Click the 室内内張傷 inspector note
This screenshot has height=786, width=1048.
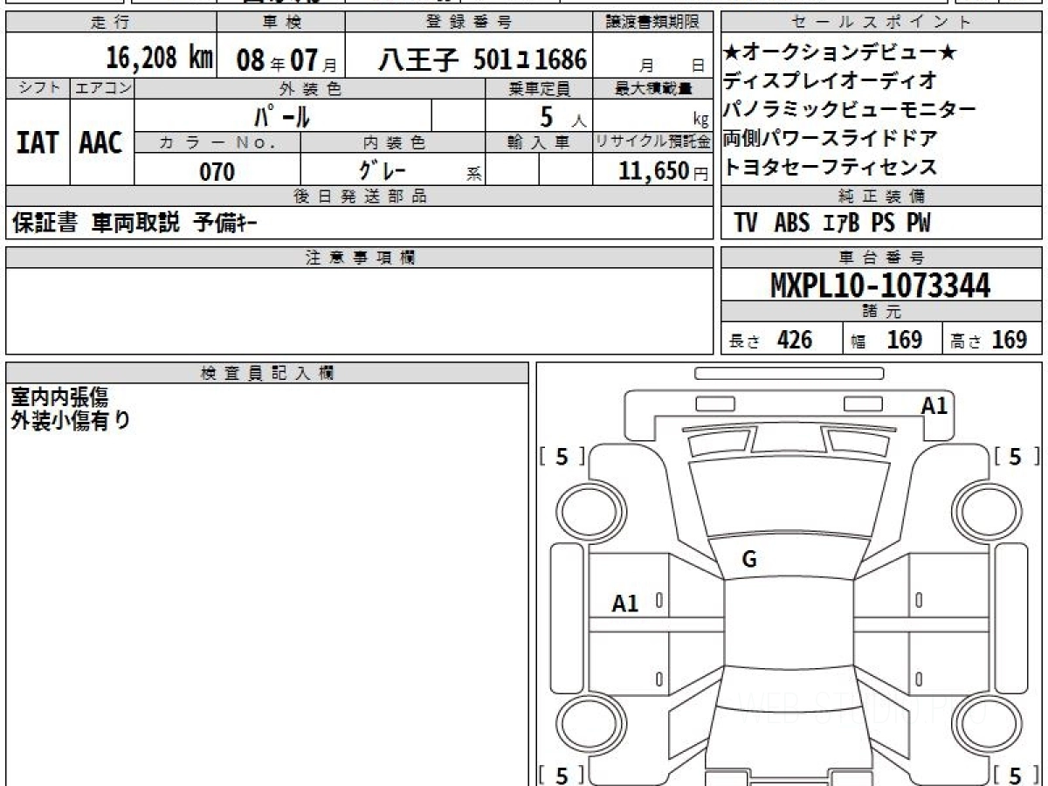click(x=59, y=397)
